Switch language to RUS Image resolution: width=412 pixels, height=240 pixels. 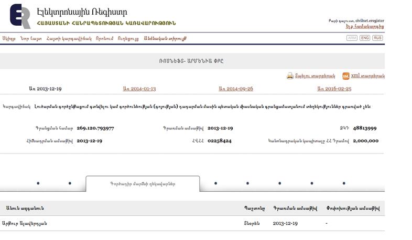[377, 38]
